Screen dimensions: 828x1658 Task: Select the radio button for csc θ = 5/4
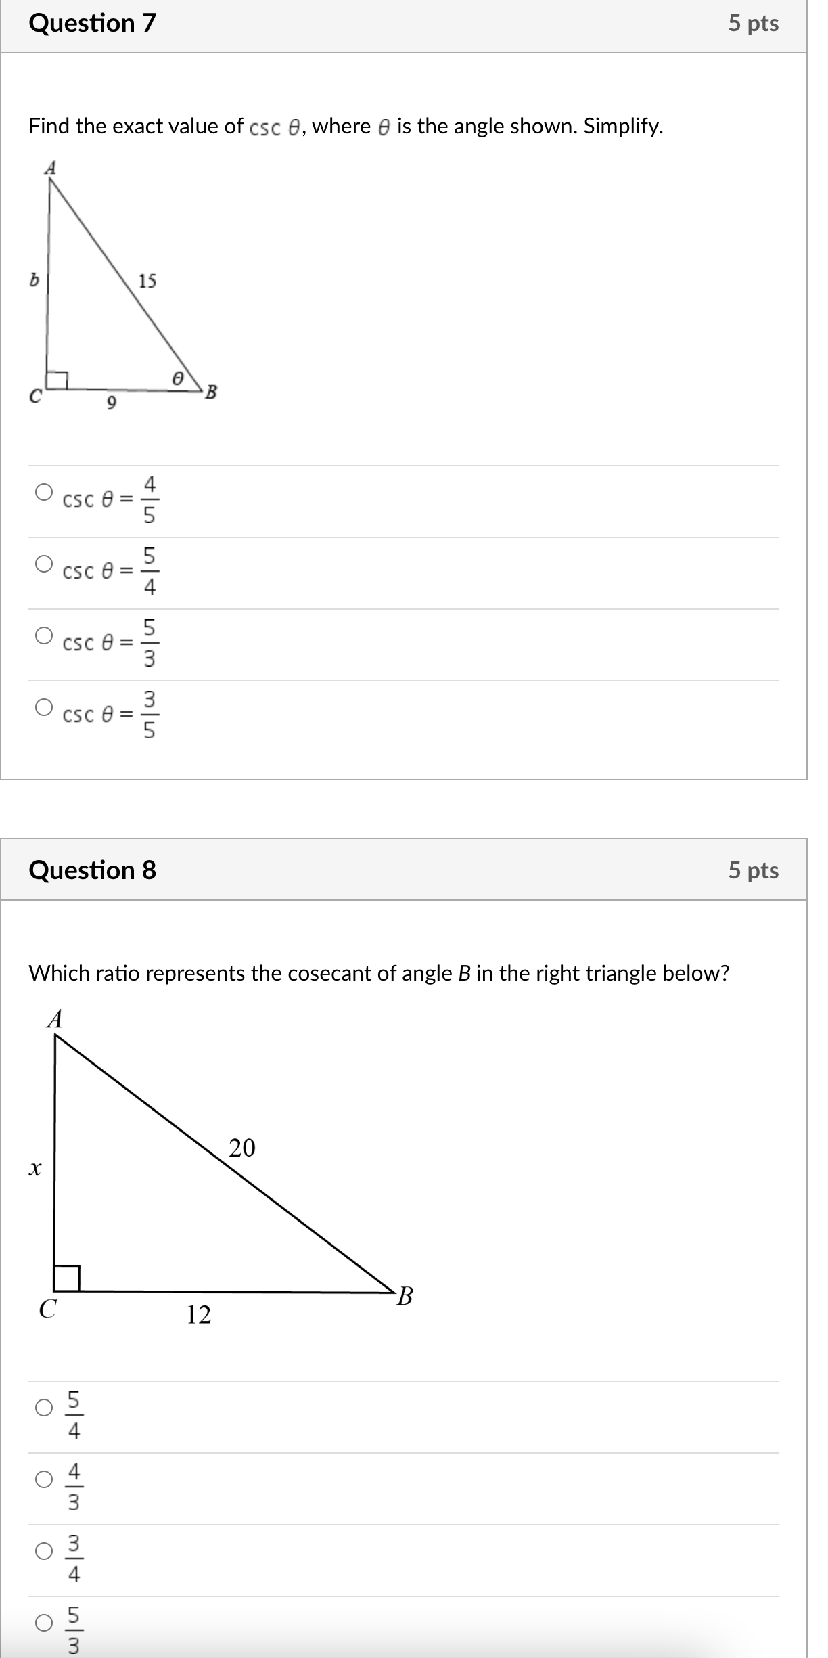point(43,563)
